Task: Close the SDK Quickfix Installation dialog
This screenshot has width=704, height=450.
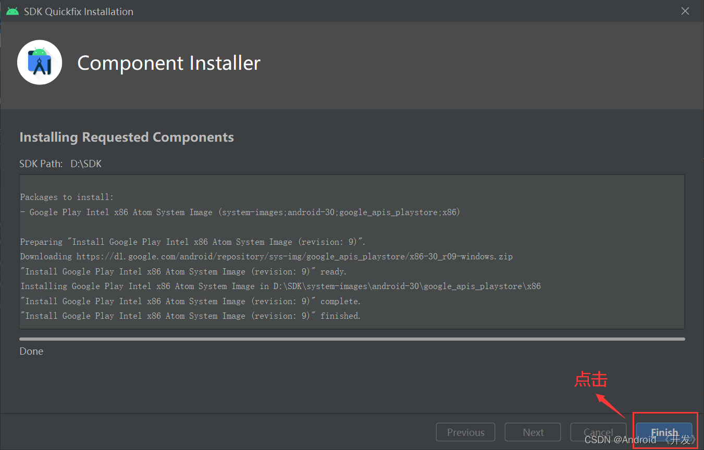Action: click(x=685, y=11)
